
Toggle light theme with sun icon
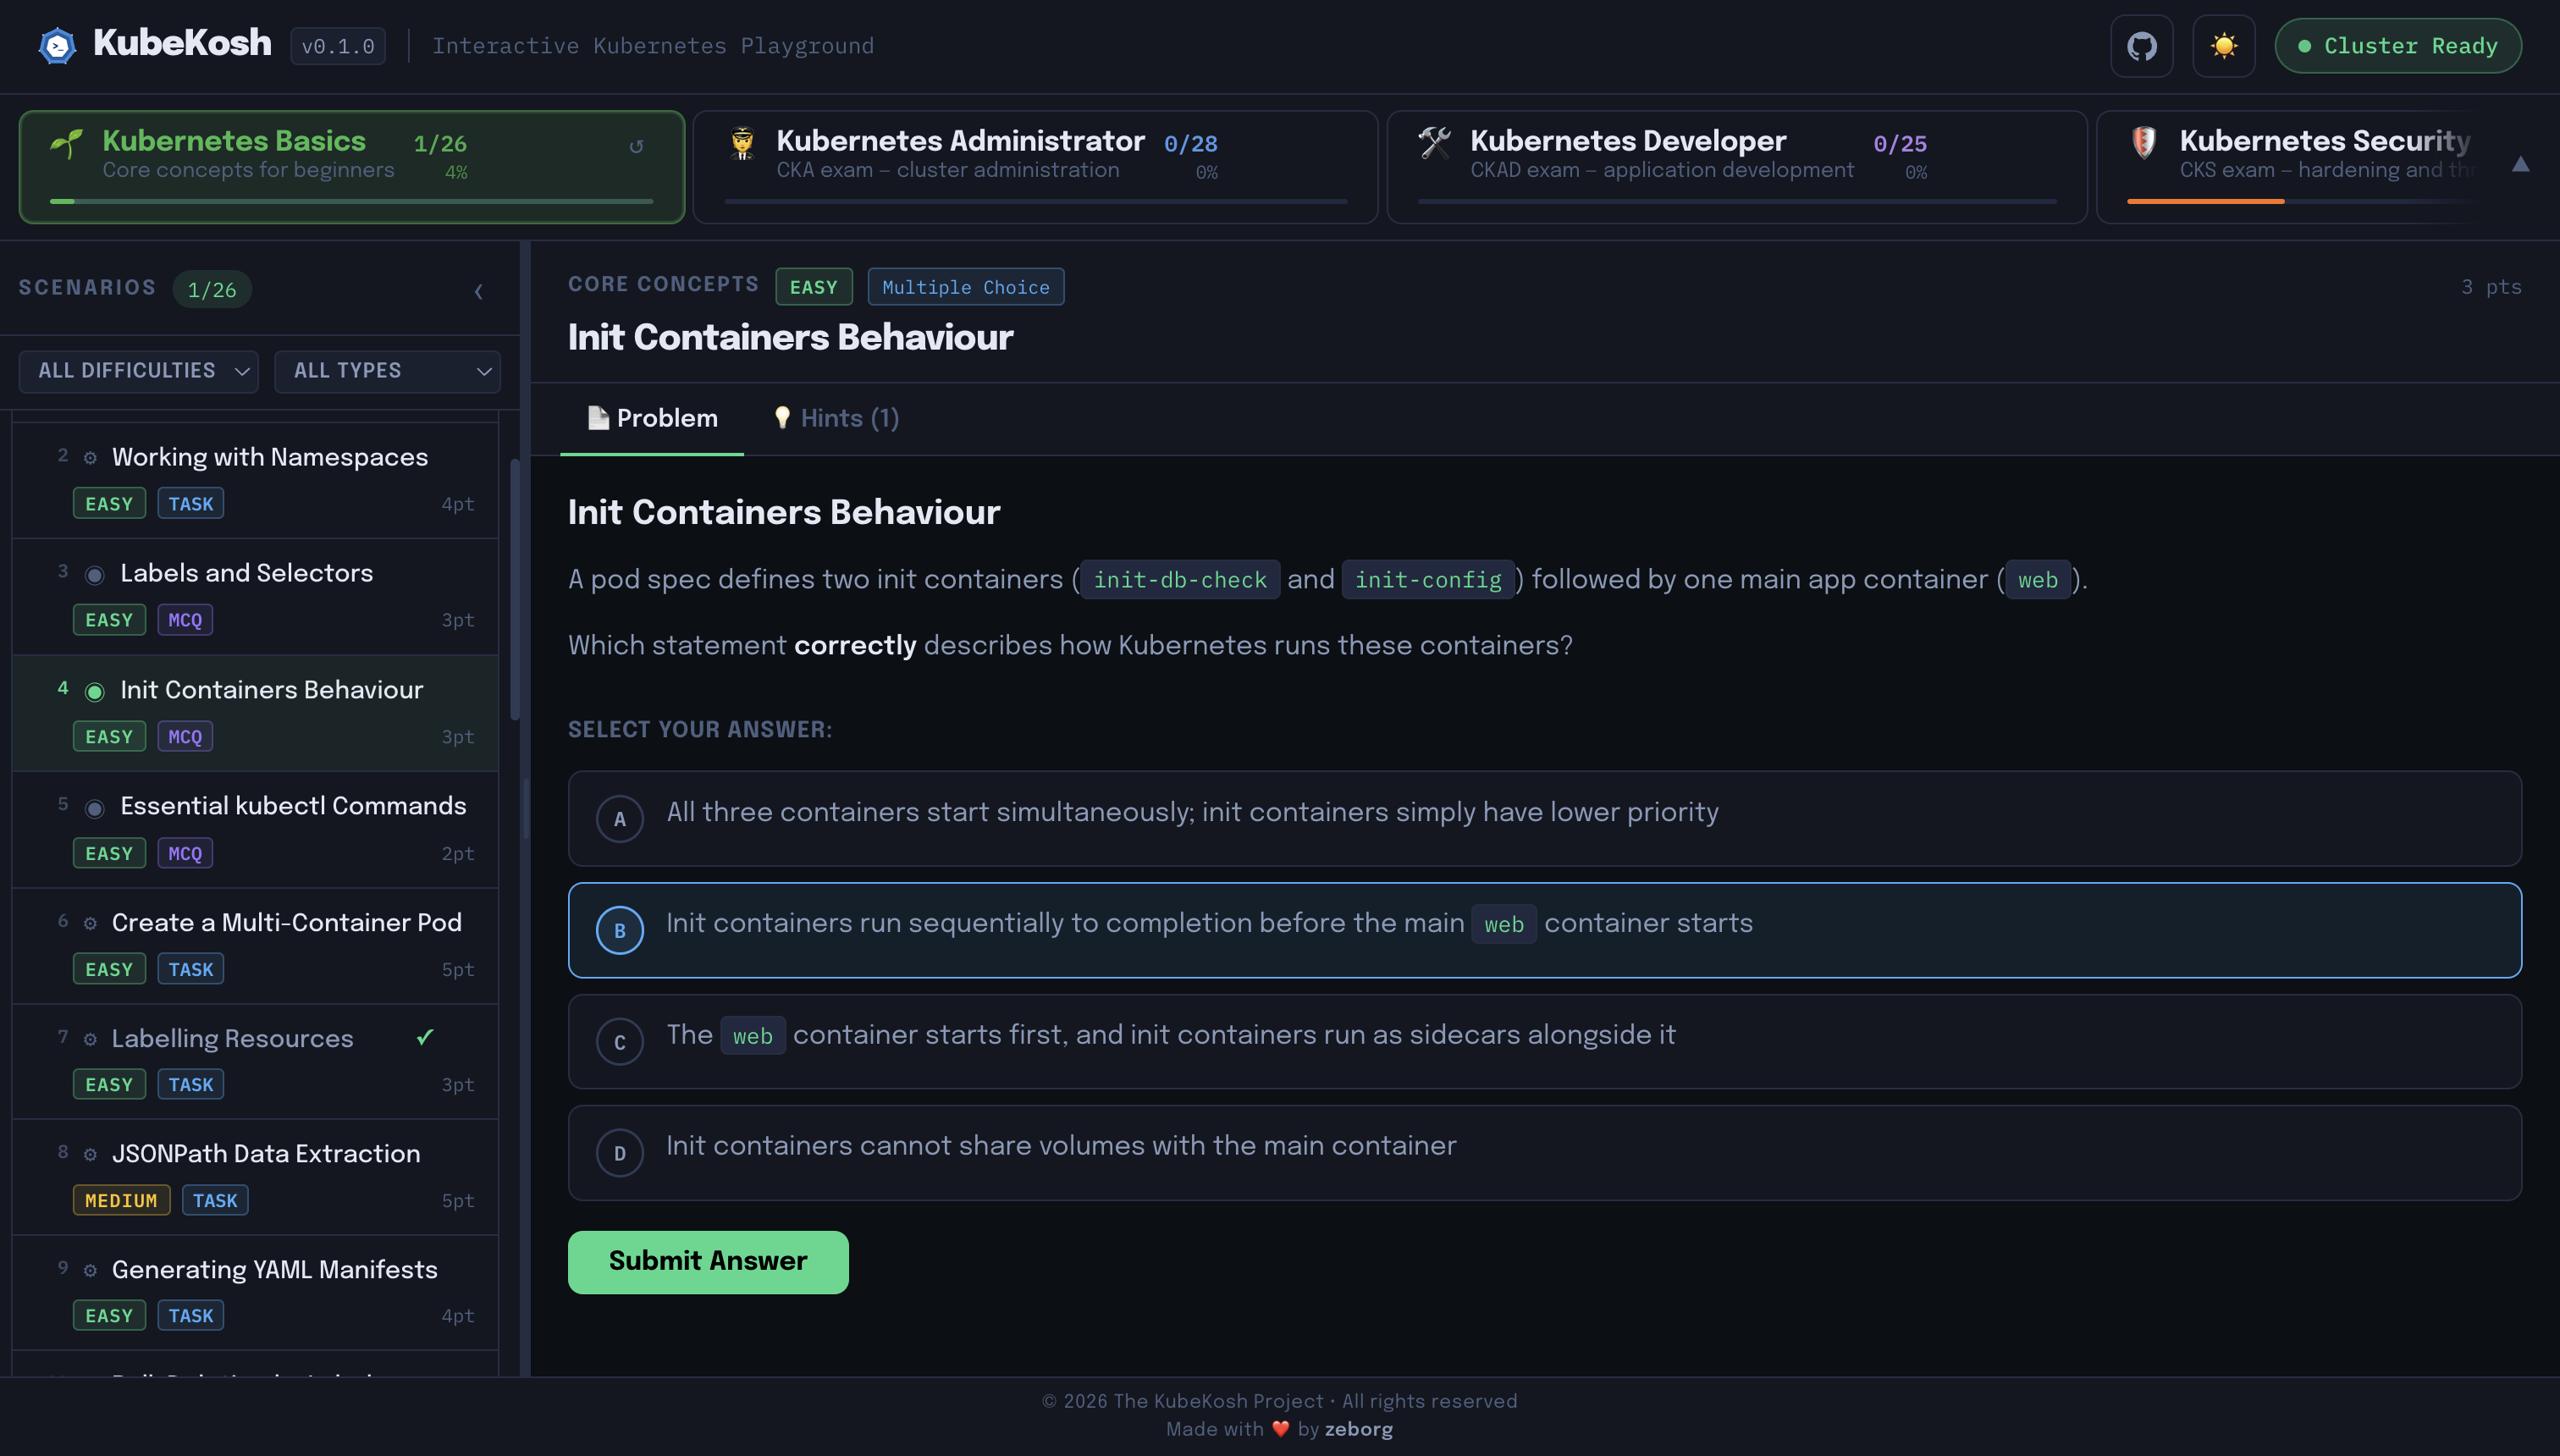(x=2223, y=46)
